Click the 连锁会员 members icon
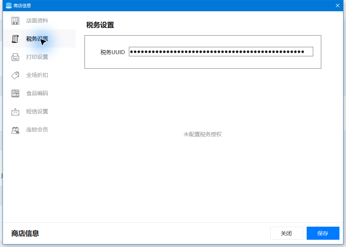The width and height of the screenshot is (346, 247). pyautogui.click(x=15, y=130)
